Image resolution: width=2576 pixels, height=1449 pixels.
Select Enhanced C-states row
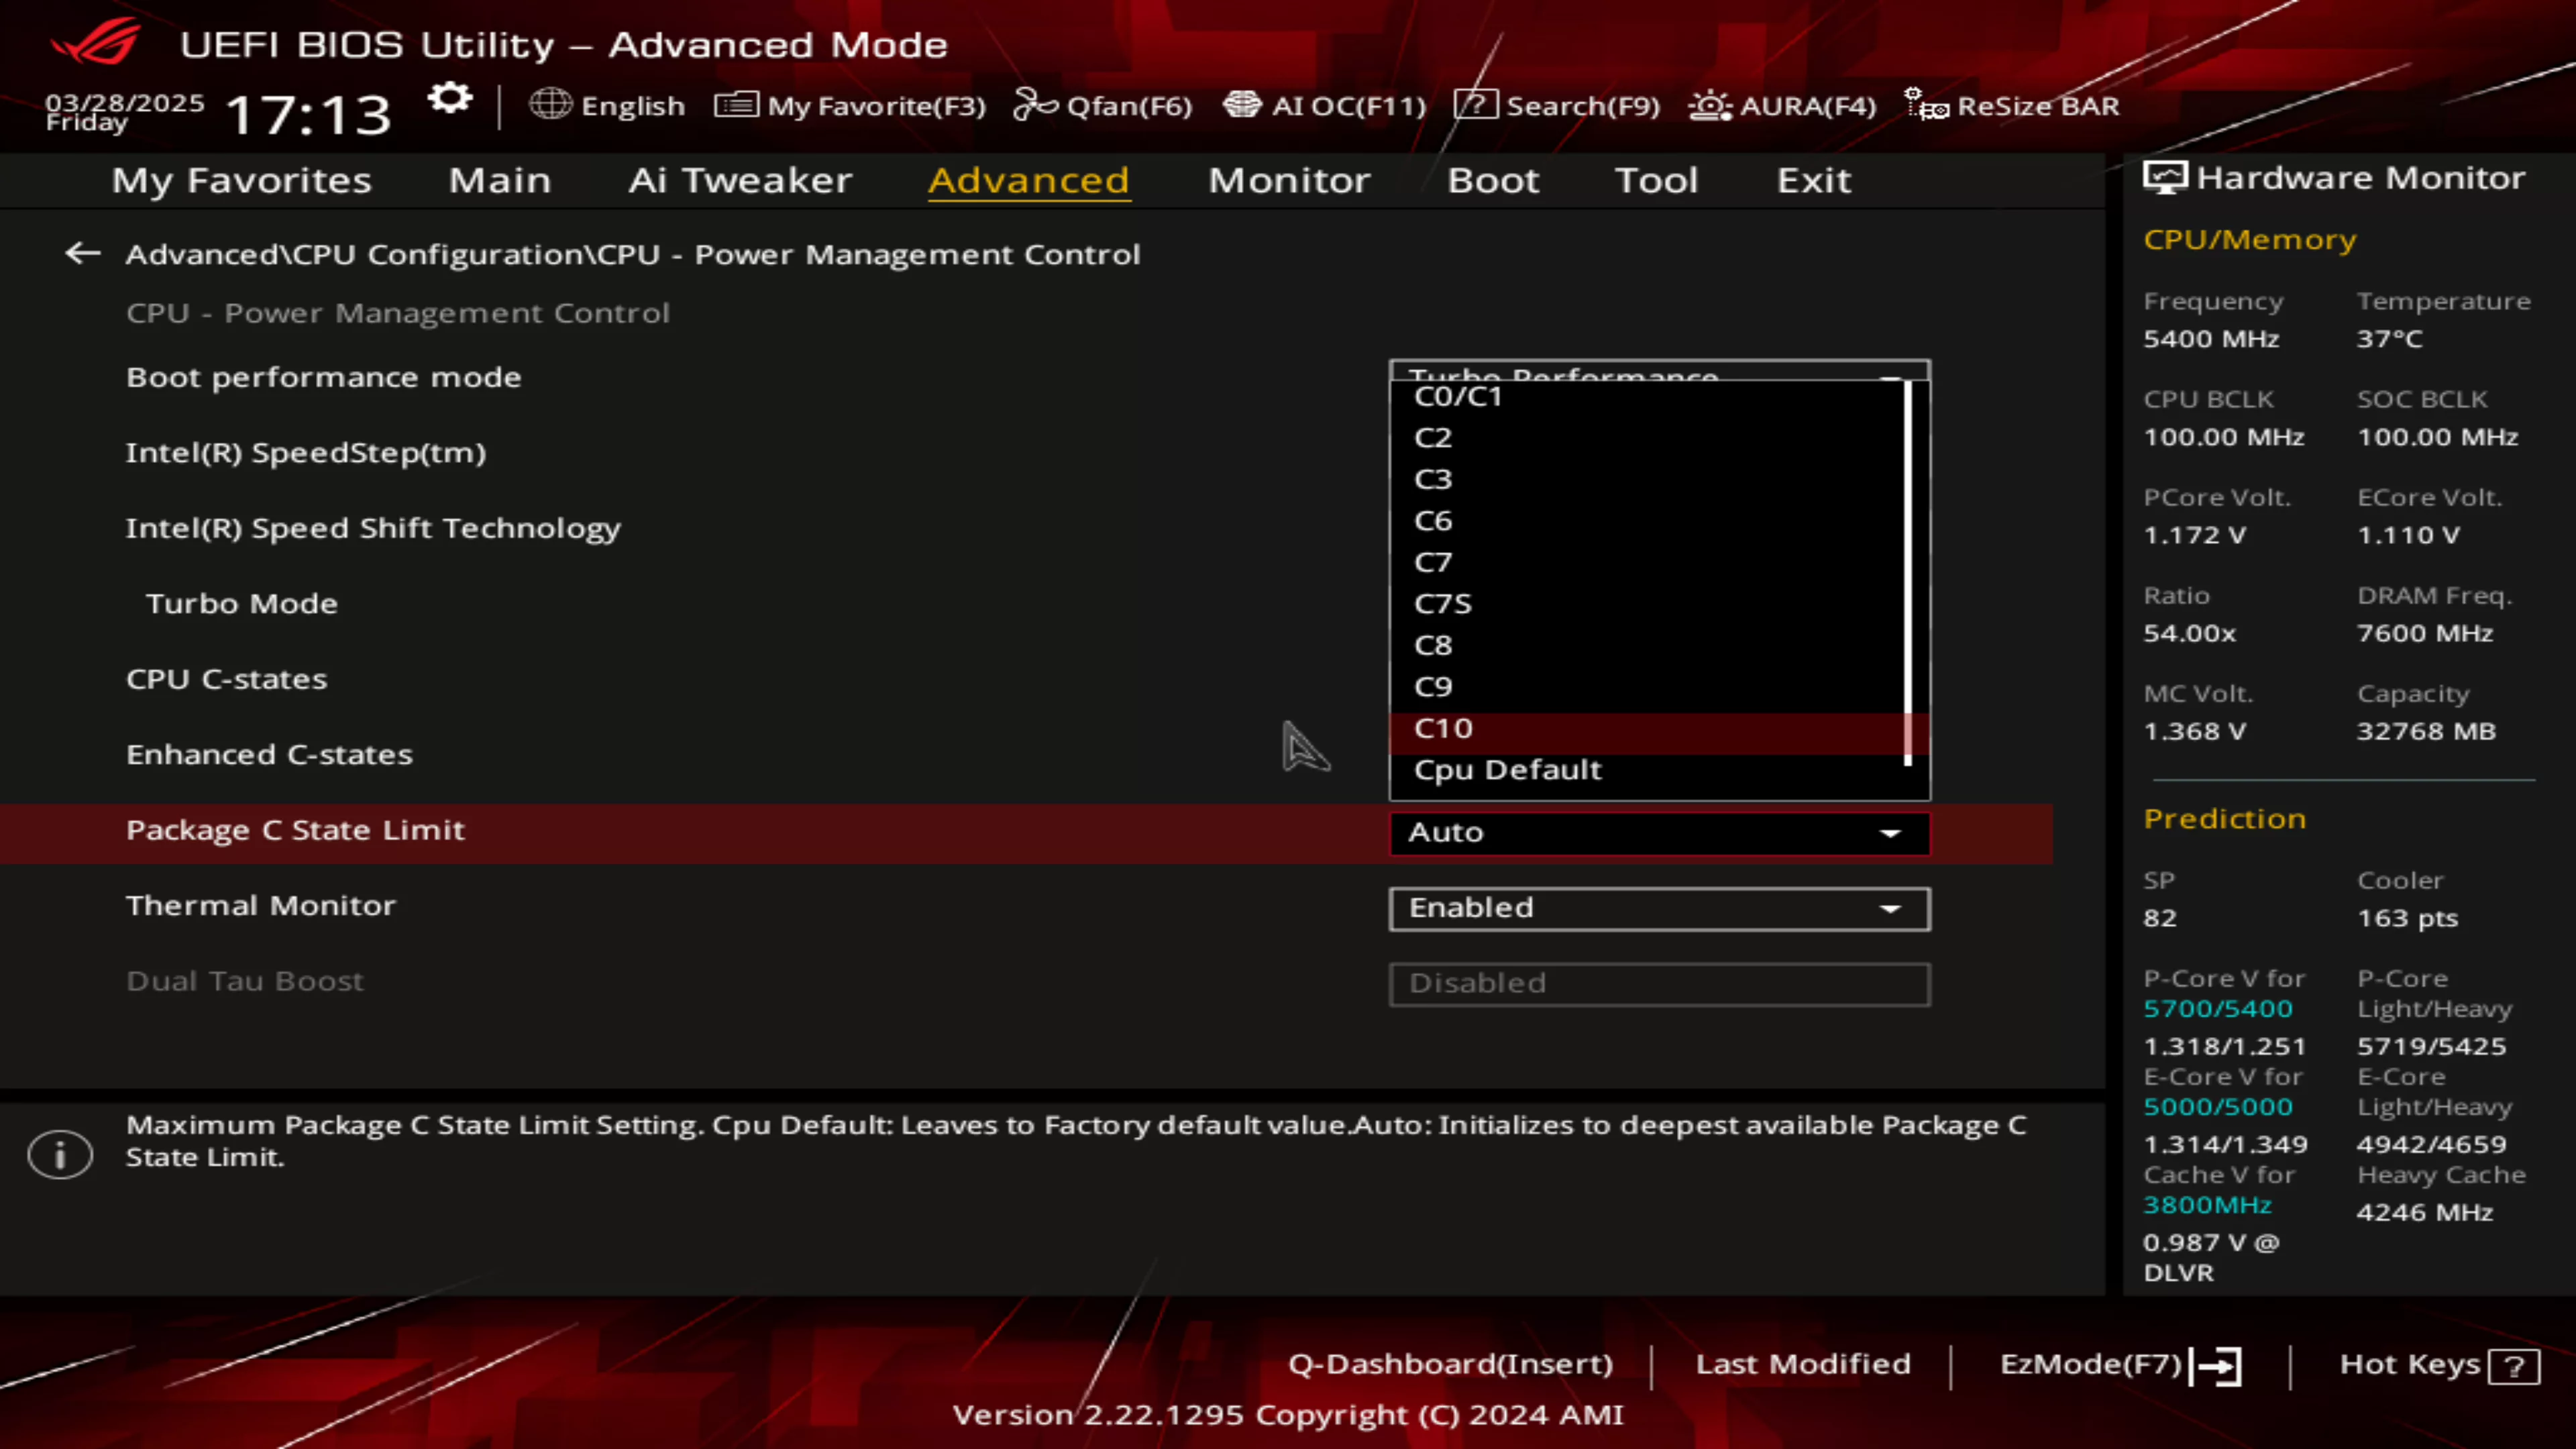[269, 754]
